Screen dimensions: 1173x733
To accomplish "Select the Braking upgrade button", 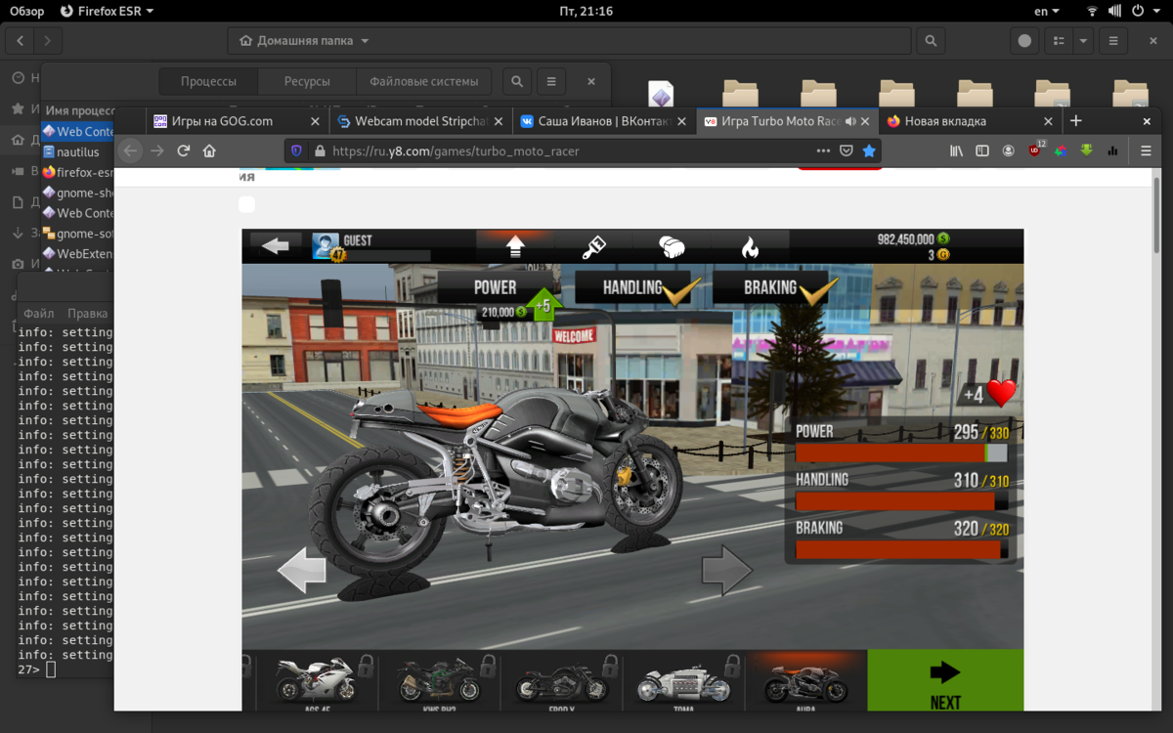I will (771, 287).
